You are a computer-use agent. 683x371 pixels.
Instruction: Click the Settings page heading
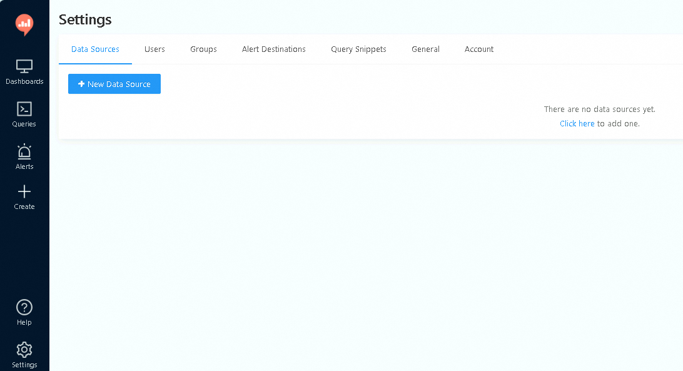click(x=85, y=19)
